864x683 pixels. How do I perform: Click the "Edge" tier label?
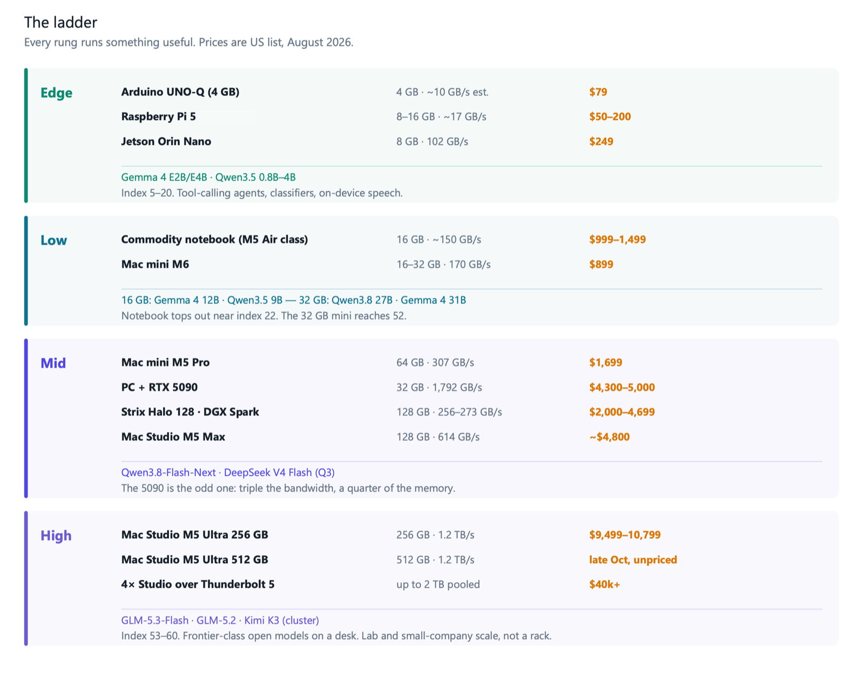tap(56, 93)
